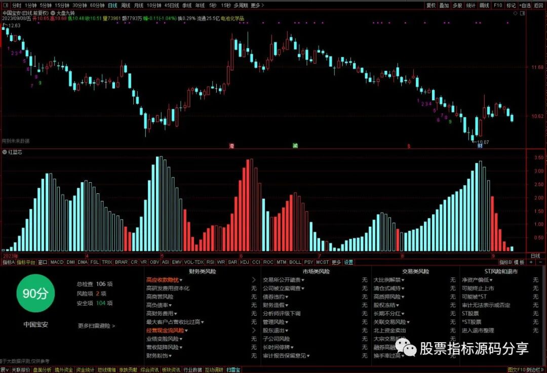This screenshot has width=547, height=373.
Task: Click the 侧边栏 sidebar toggle
Action: point(535,369)
